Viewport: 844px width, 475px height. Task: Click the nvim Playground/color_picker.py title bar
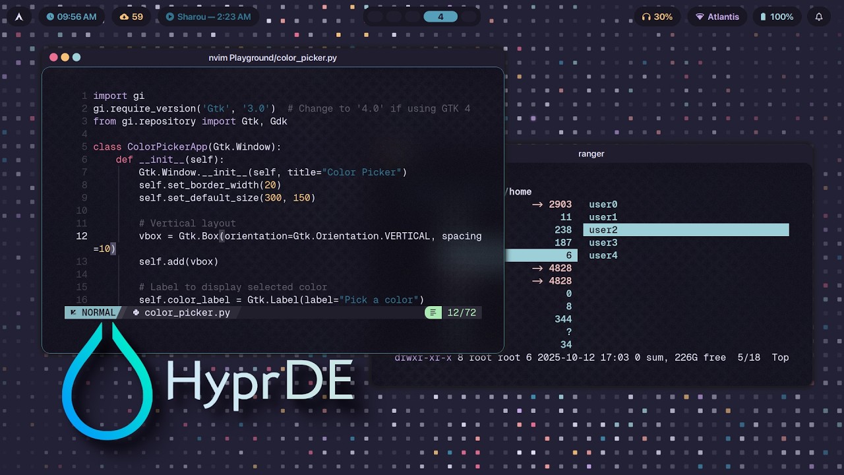click(x=273, y=58)
